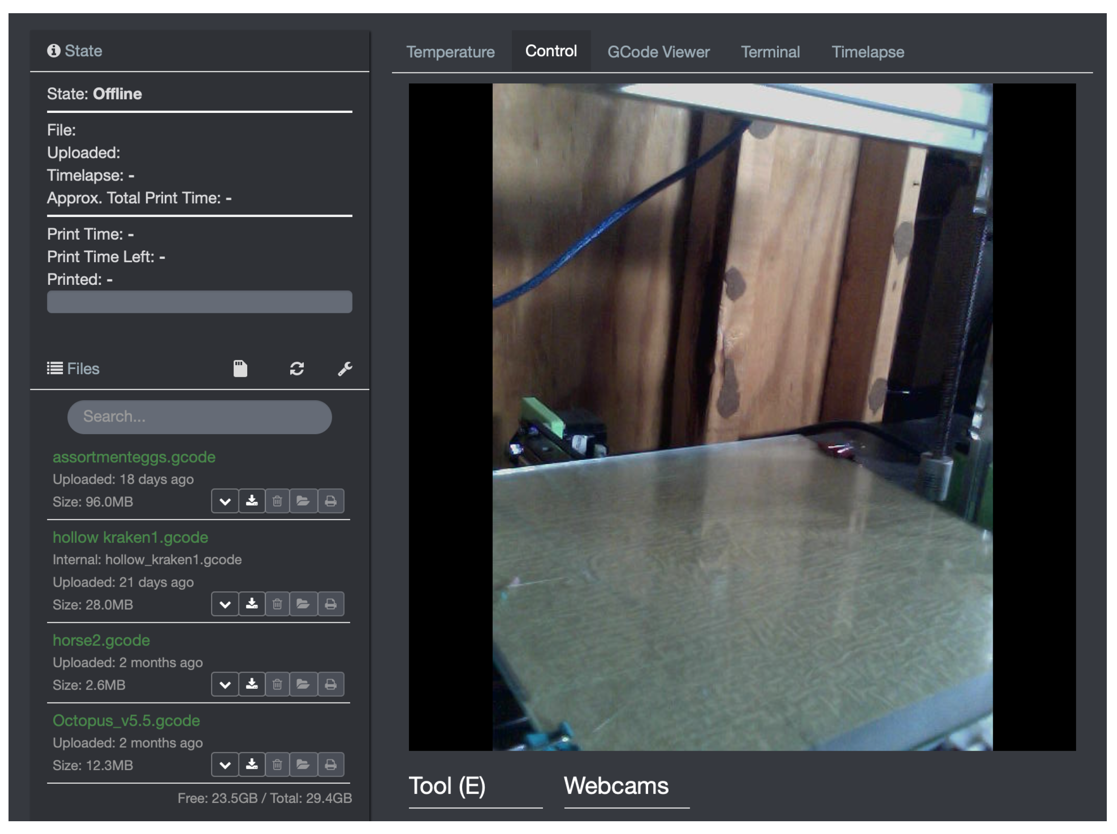The width and height of the screenshot is (1117, 834).
Task: Focus the file Search field
Action: pyautogui.click(x=199, y=416)
